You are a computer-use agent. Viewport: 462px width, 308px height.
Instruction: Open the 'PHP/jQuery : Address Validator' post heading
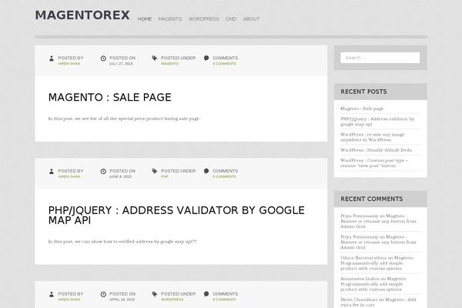176,215
